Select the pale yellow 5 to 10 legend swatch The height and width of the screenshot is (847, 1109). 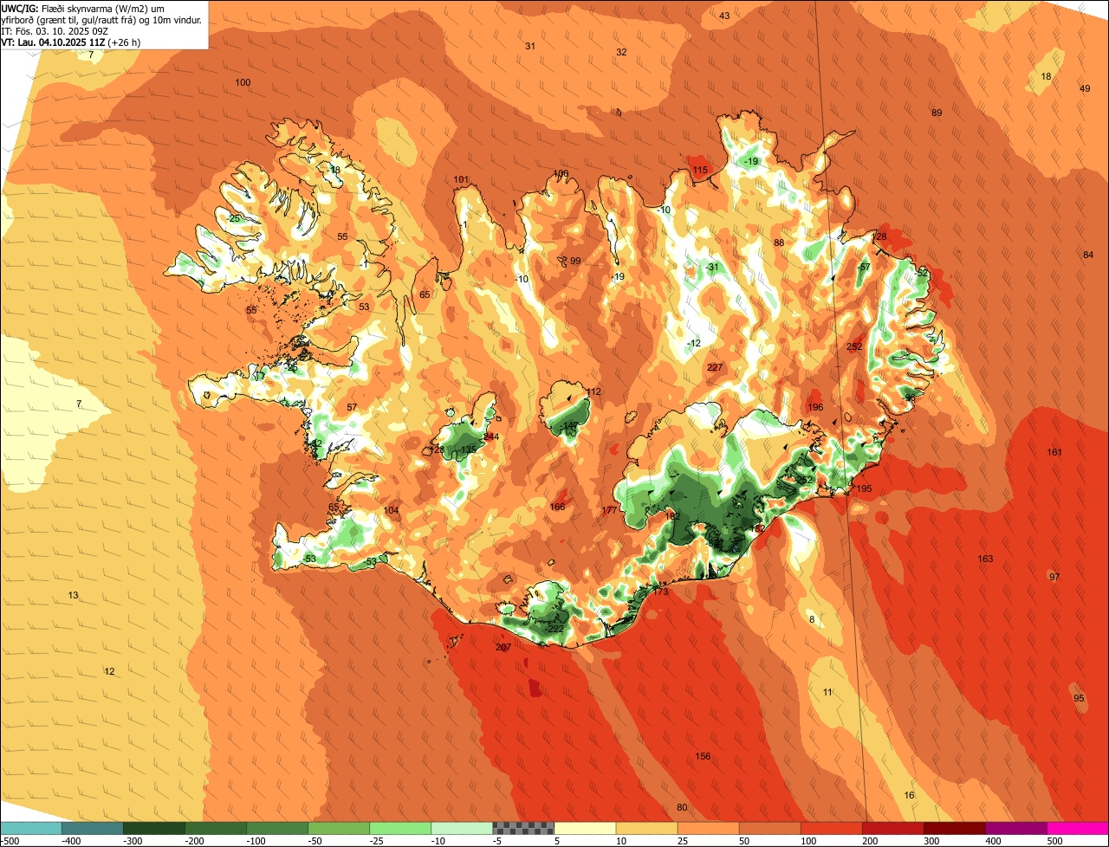pos(585,828)
